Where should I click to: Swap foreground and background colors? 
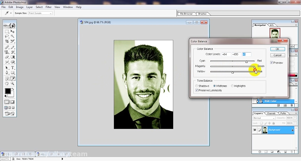click(13, 89)
